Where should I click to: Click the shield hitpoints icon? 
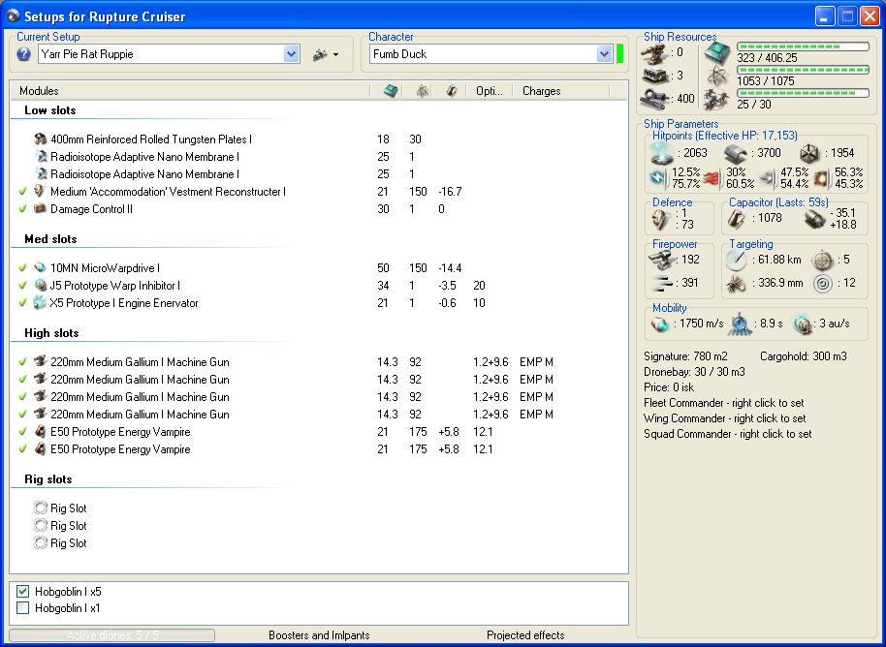[662, 153]
